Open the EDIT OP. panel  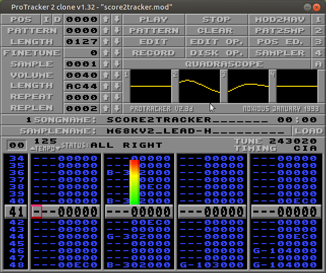click(216, 42)
